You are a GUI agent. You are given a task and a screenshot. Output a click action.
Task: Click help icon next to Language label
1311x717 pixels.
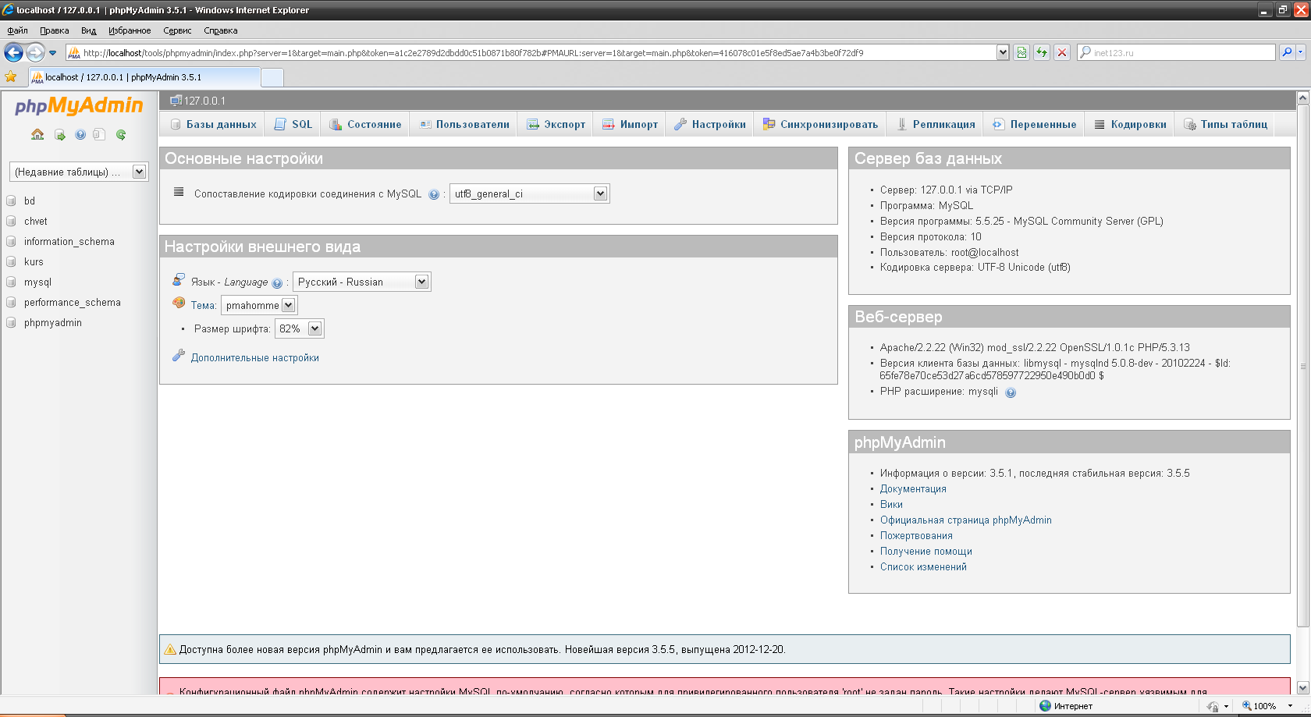[x=277, y=283]
